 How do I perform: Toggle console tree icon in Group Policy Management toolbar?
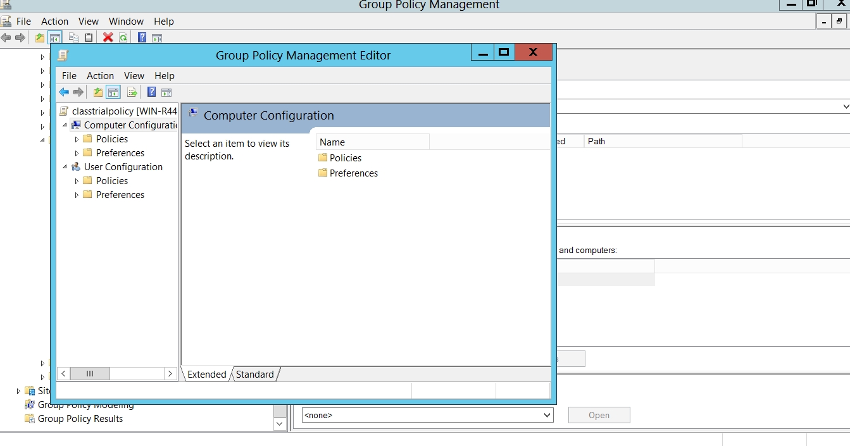(55, 37)
